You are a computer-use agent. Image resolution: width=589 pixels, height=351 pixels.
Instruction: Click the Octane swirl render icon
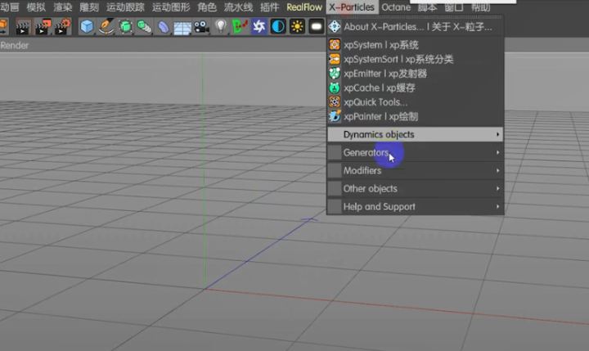pyautogui.click(x=259, y=27)
